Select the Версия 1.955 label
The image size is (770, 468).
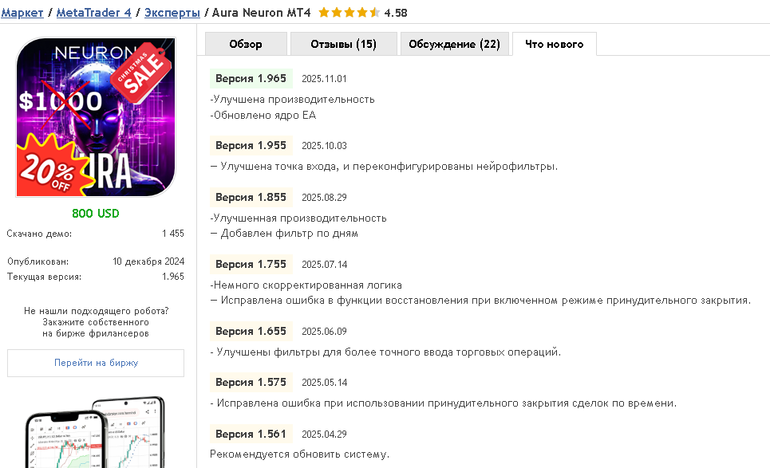click(x=251, y=146)
